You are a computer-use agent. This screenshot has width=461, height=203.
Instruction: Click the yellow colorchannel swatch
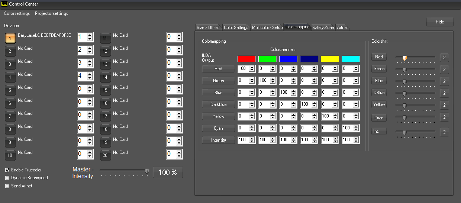pos(330,59)
